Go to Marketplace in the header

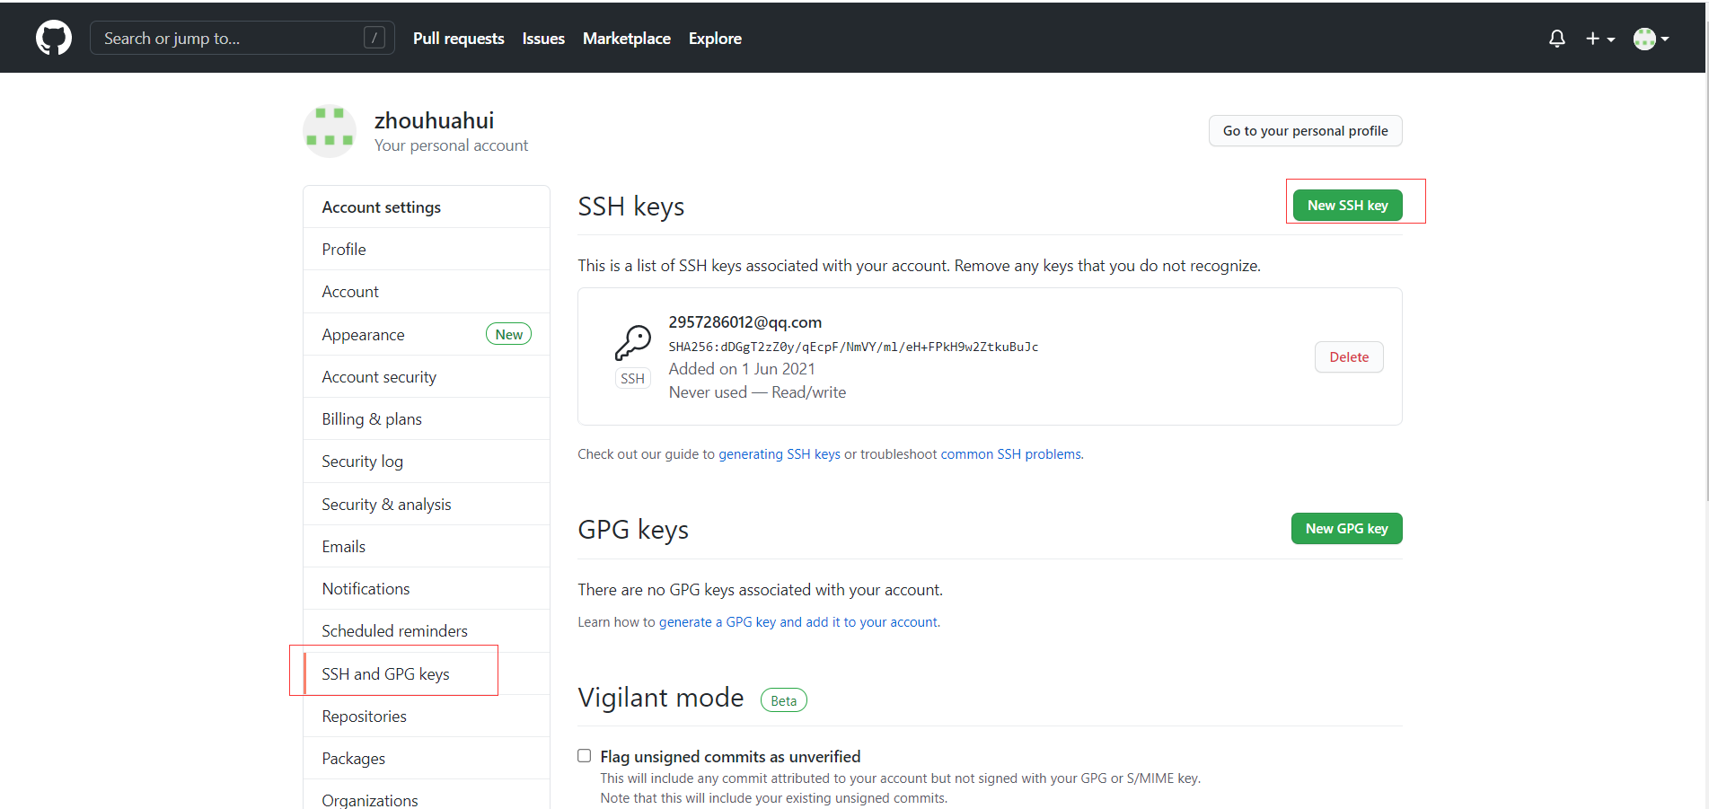pos(626,39)
